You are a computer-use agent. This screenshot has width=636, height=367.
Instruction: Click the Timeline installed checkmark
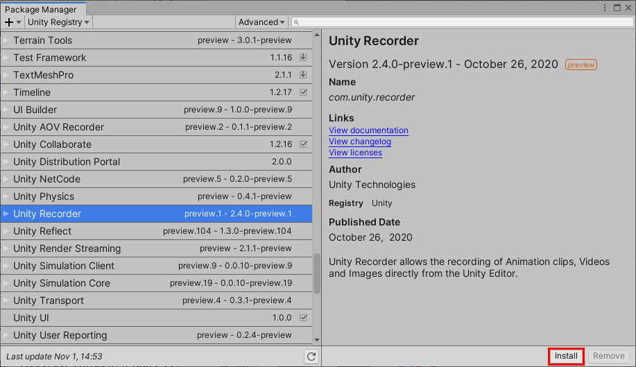[x=303, y=92]
